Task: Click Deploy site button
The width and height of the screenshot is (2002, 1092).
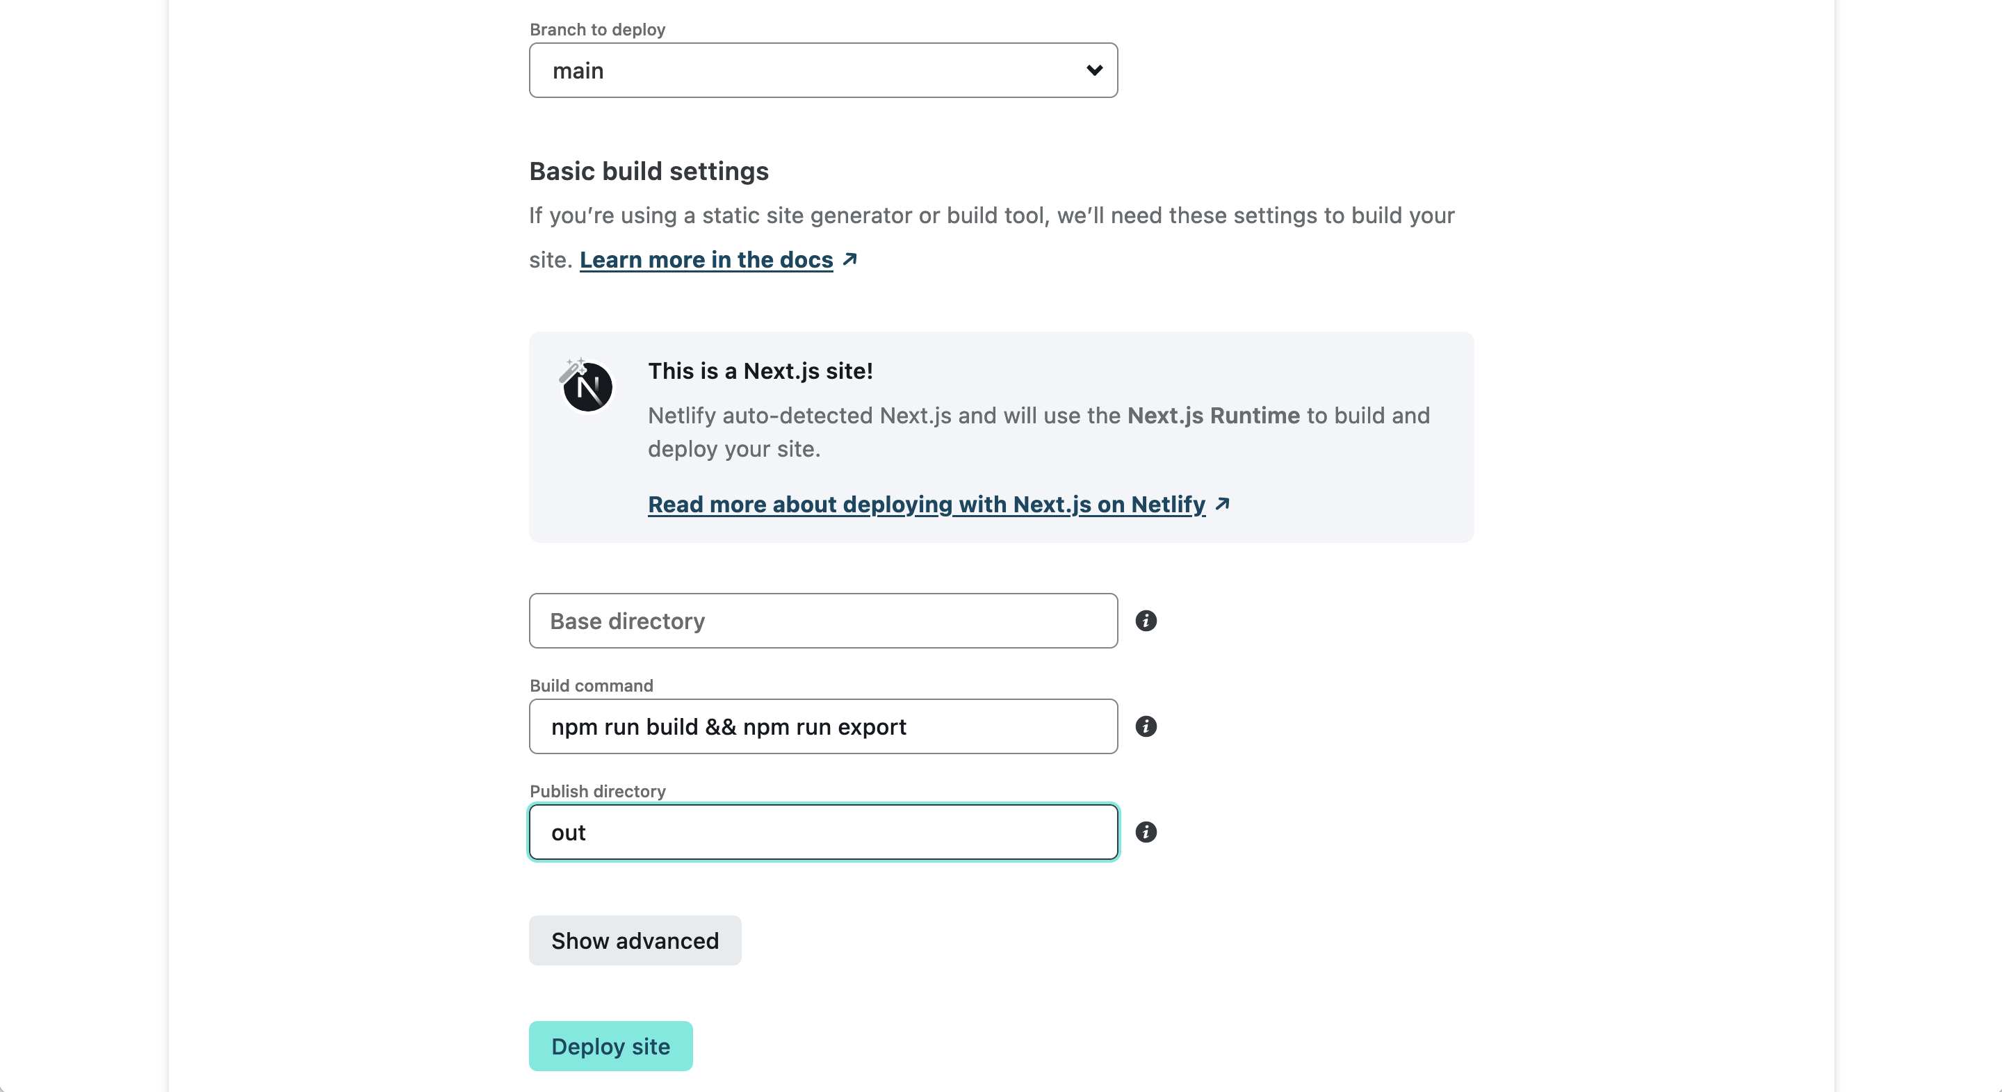Action: tap(610, 1045)
